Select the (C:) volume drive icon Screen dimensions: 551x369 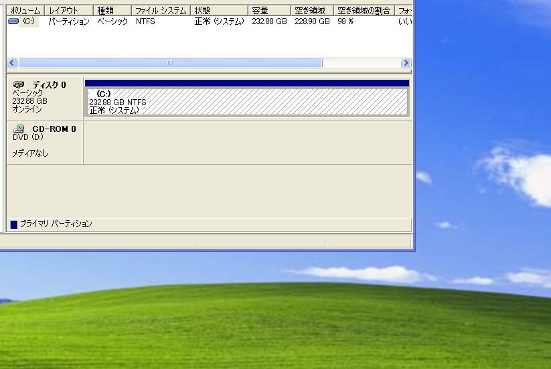[13, 21]
